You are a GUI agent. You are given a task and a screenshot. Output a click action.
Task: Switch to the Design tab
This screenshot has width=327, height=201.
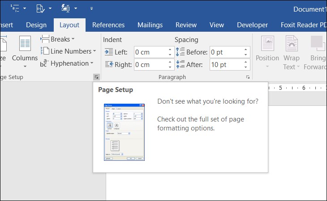tap(36, 25)
